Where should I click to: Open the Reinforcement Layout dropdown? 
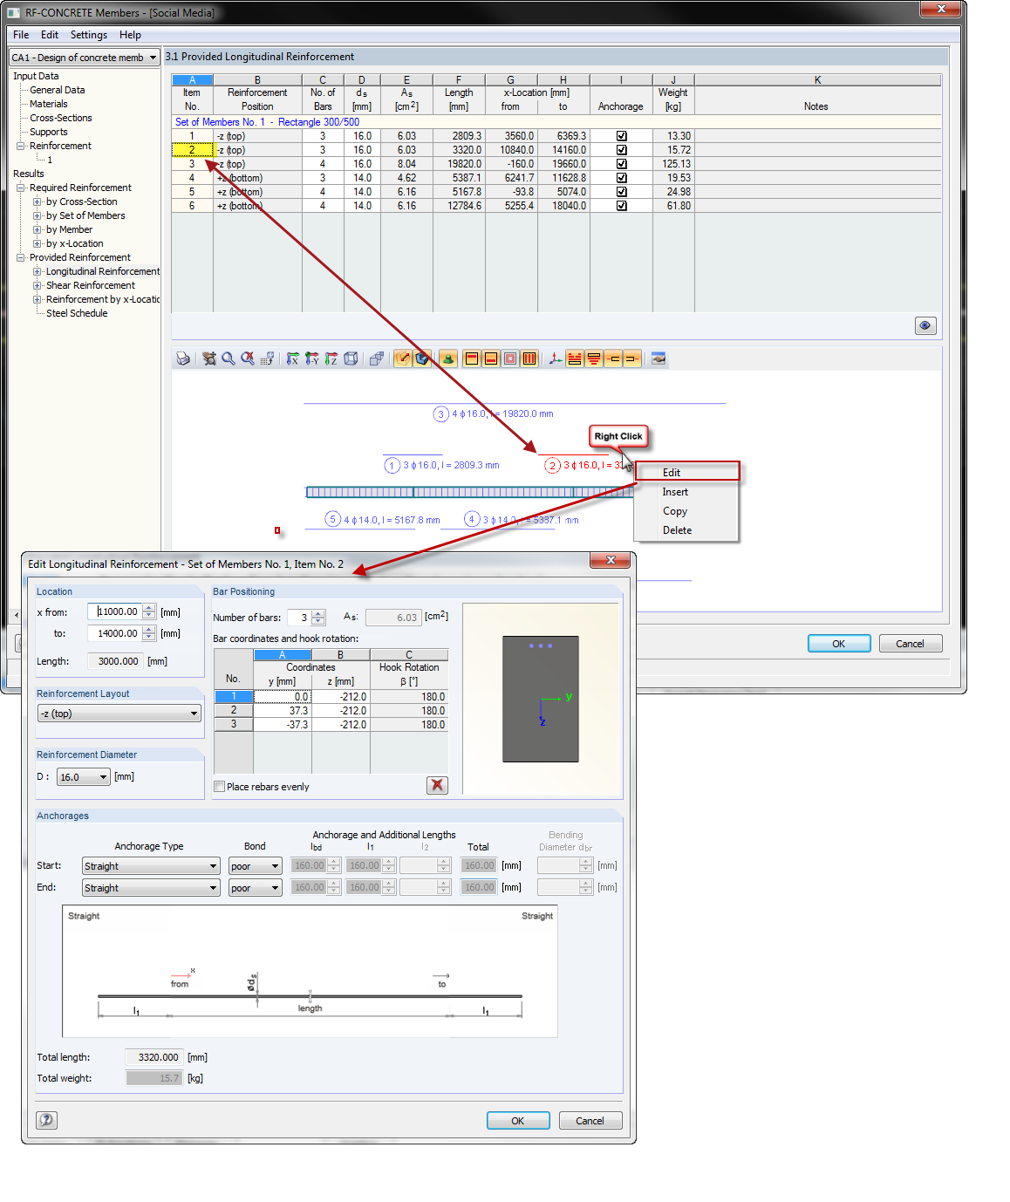click(x=194, y=713)
